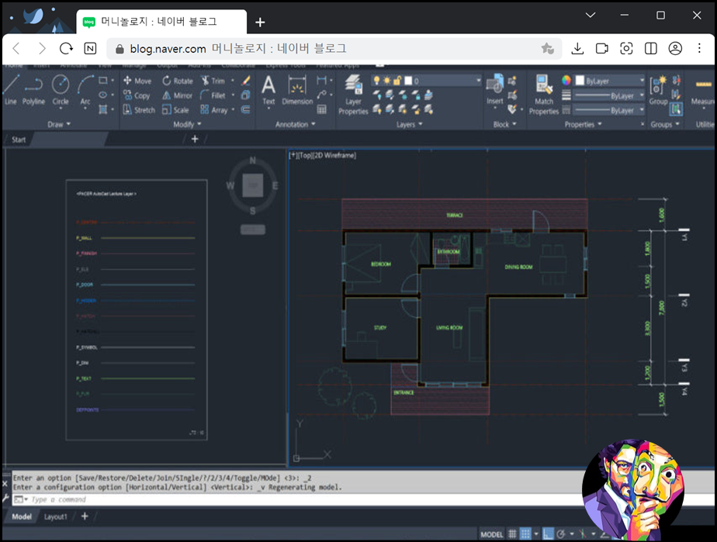
Task: Click the browser address bar
Action: (x=334, y=48)
